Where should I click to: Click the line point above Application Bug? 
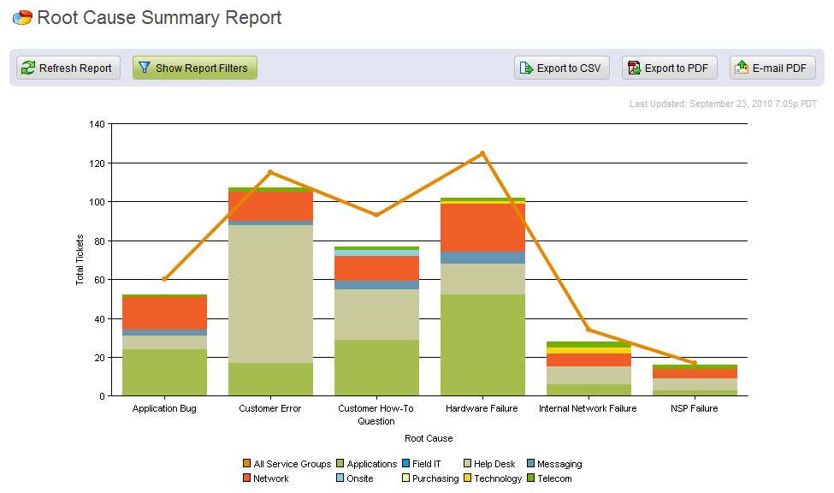point(164,279)
